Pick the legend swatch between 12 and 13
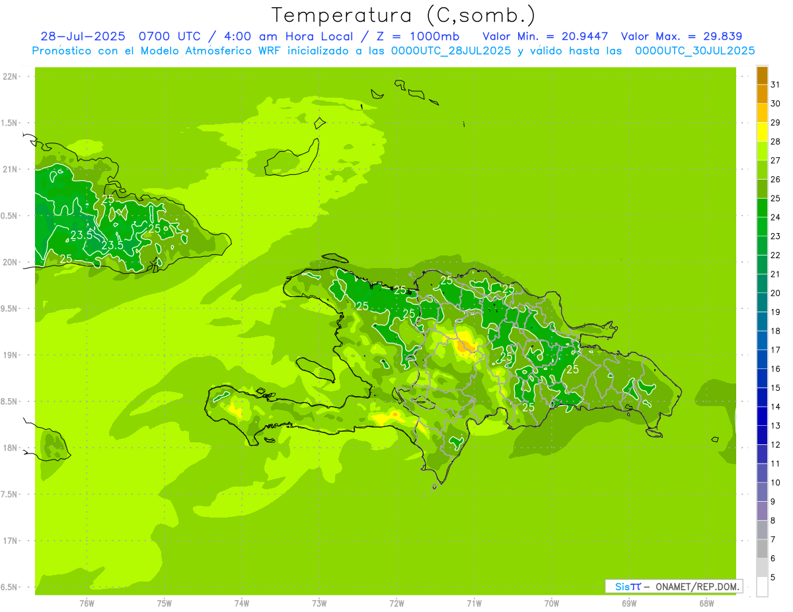 pyautogui.click(x=762, y=435)
